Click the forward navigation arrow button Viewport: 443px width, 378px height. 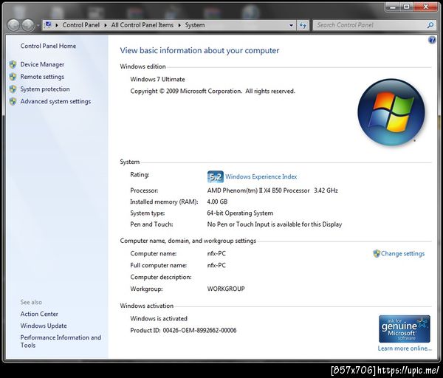tap(28, 25)
